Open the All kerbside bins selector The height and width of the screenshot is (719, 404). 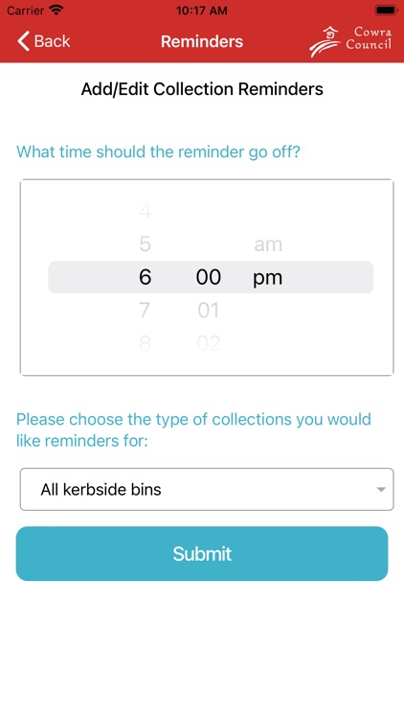tap(207, 489)
